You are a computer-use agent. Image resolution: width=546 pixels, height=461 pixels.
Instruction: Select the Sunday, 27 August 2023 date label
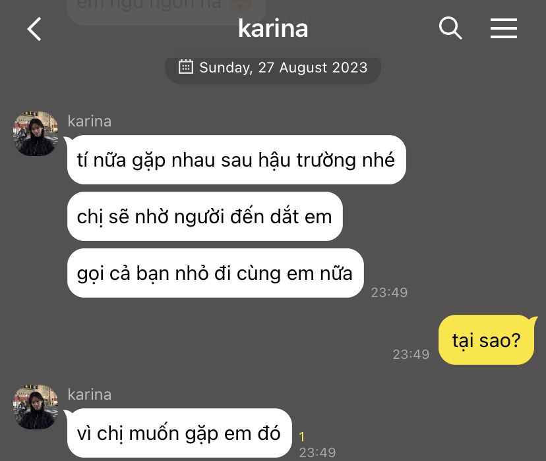pos(283,67)
